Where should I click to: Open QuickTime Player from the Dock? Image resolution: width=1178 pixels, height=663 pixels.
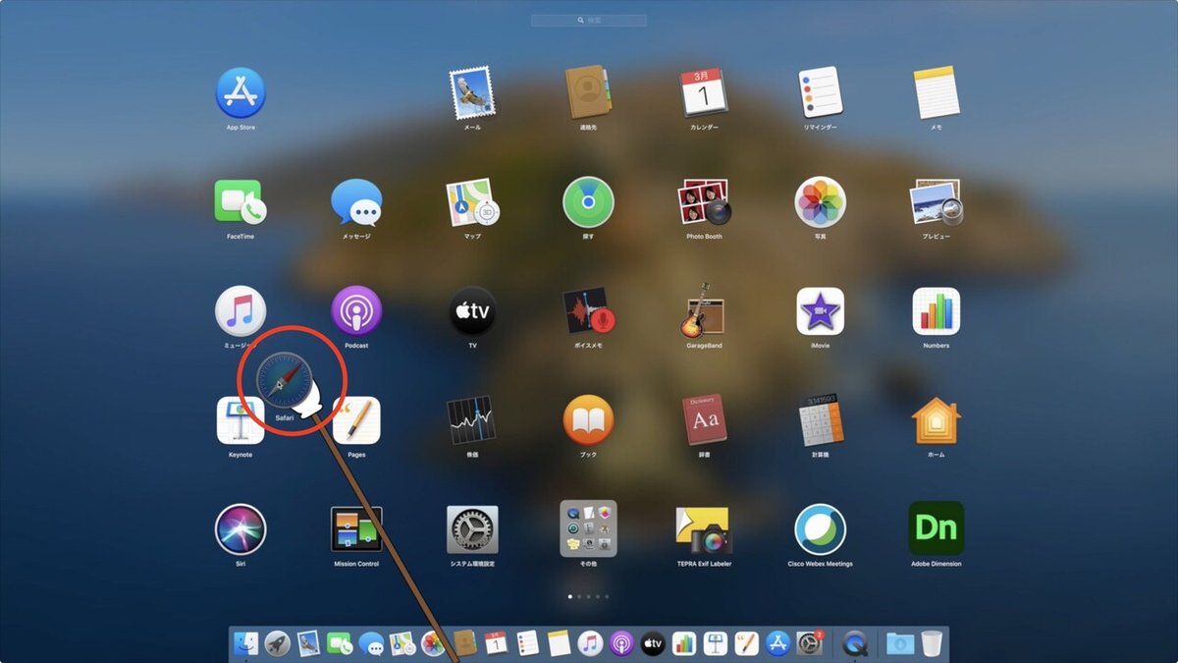coord(856,643)
